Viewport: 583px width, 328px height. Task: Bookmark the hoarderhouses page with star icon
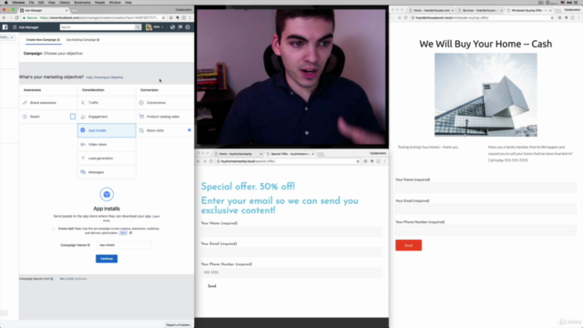click(x=552, y=17)
